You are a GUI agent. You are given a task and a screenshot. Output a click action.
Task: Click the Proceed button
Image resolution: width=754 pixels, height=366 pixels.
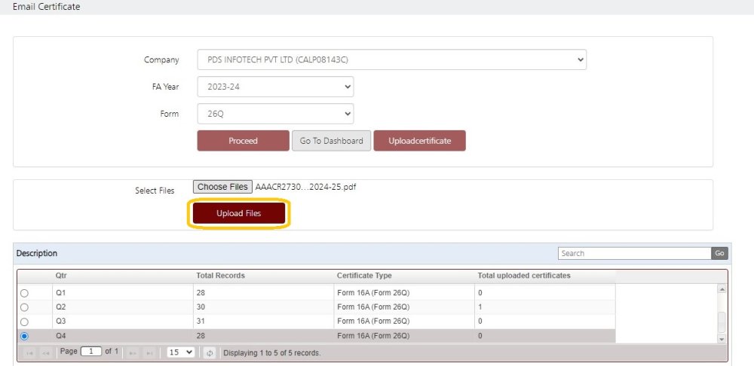coord(244,141)
